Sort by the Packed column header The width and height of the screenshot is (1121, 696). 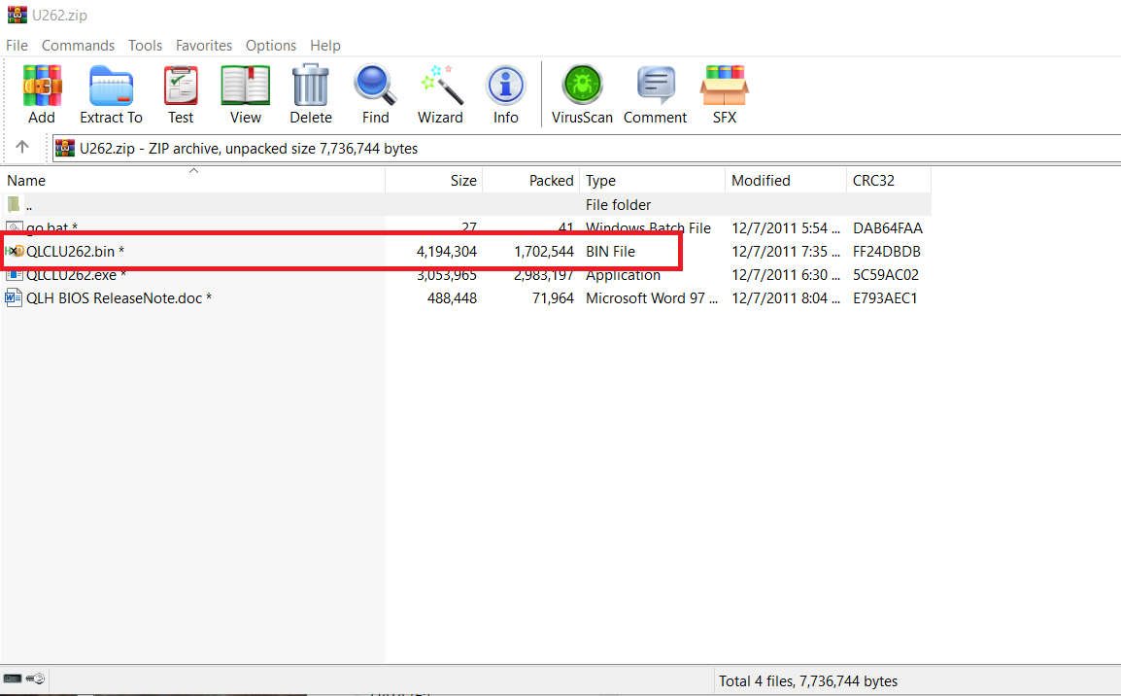531,180
